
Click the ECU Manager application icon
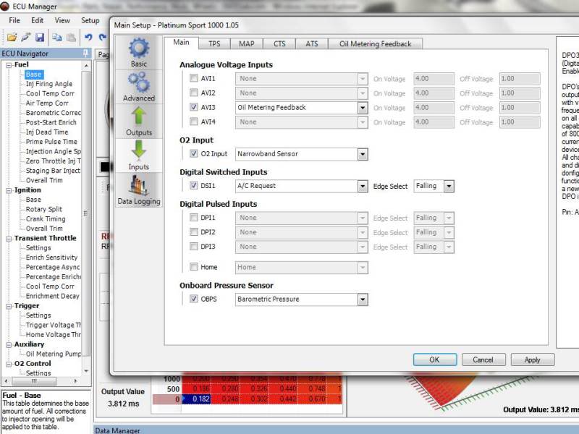click(5, 6)
